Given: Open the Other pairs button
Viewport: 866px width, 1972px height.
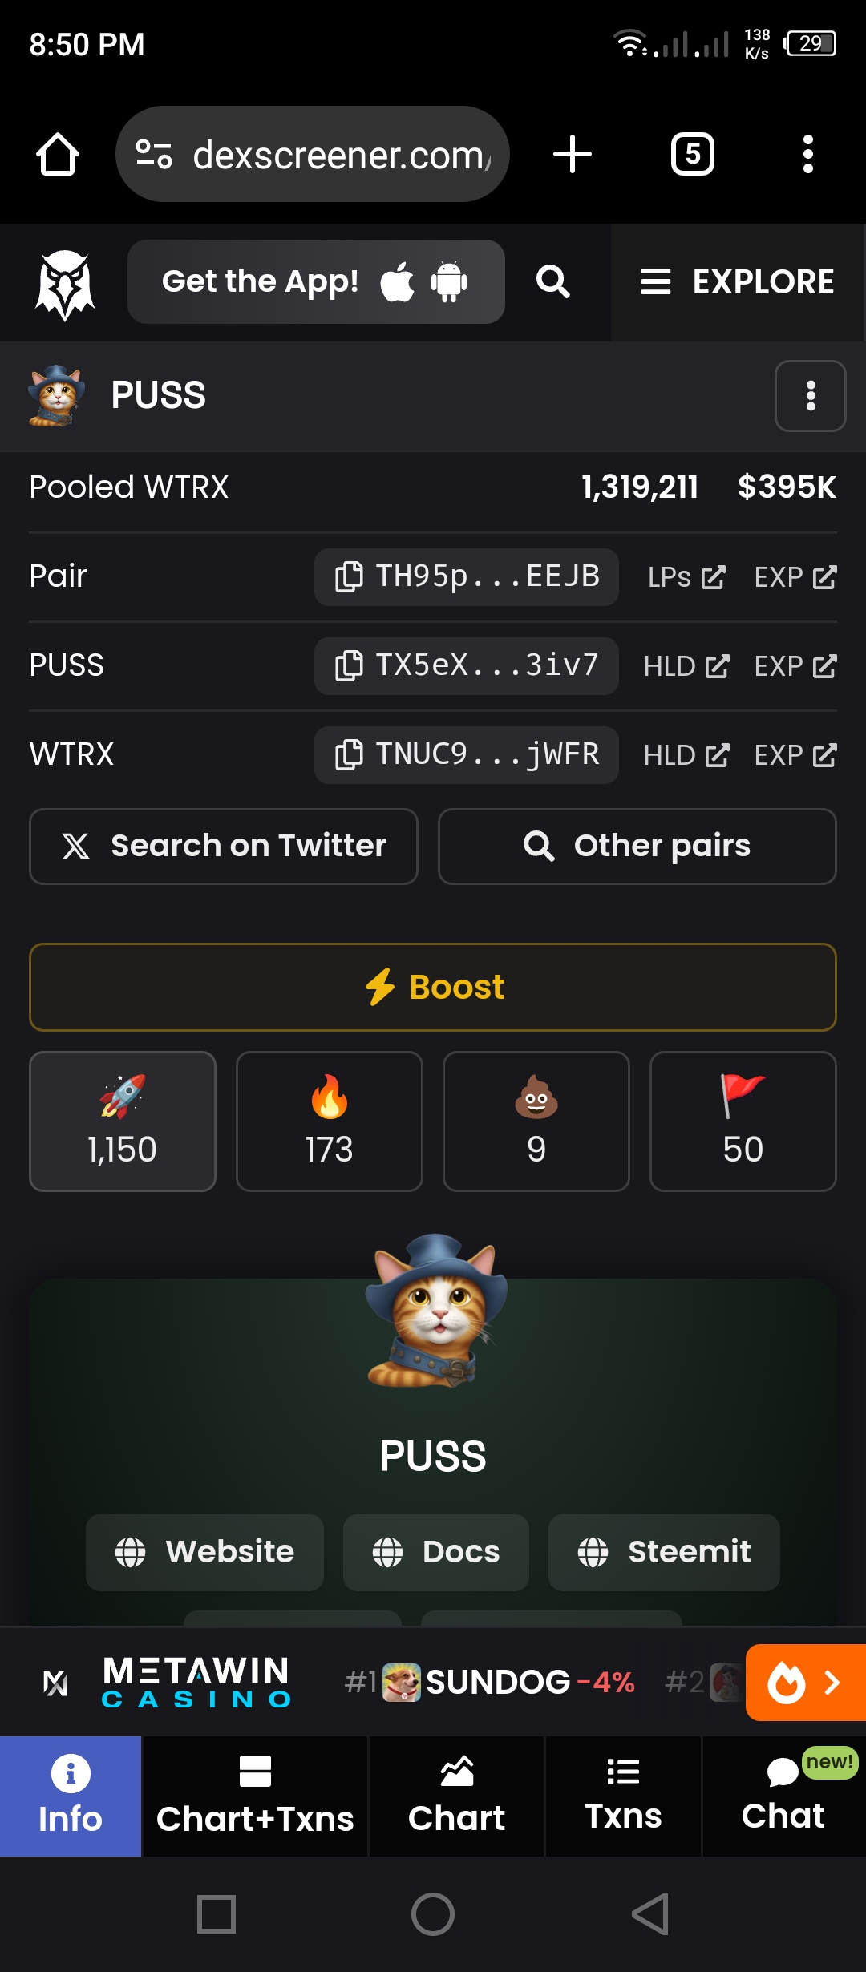Looking at the screenshot, I should point(637,847).
